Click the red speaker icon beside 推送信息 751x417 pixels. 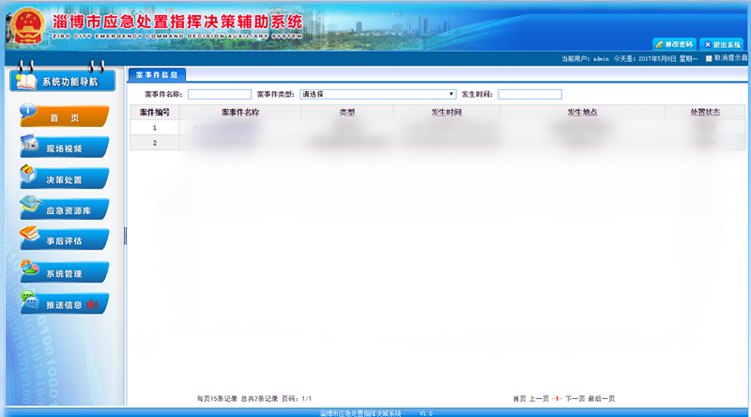[x=92, y=304]
